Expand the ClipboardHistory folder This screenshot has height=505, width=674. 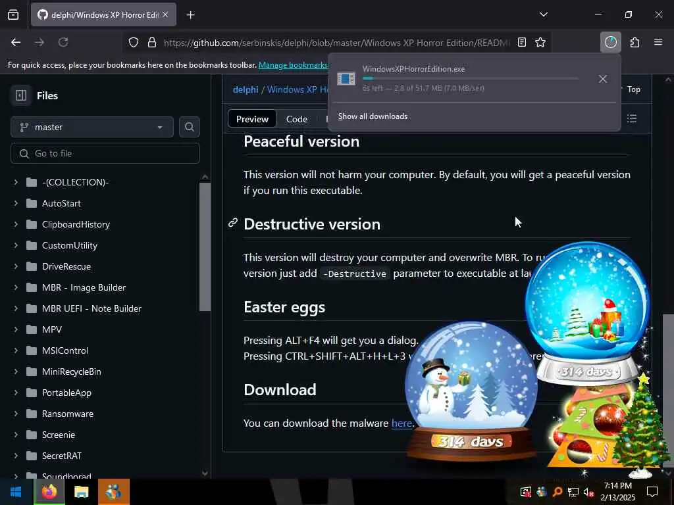16,224
